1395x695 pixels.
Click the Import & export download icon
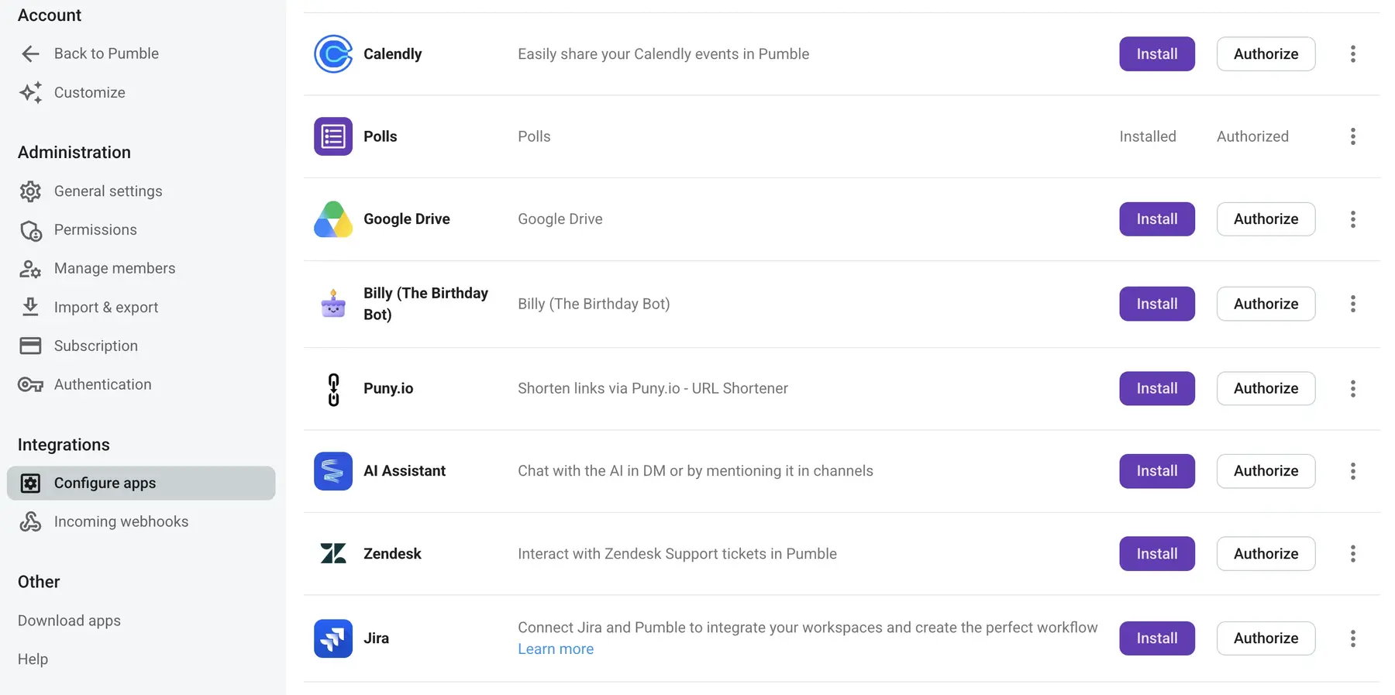(30, 307)
